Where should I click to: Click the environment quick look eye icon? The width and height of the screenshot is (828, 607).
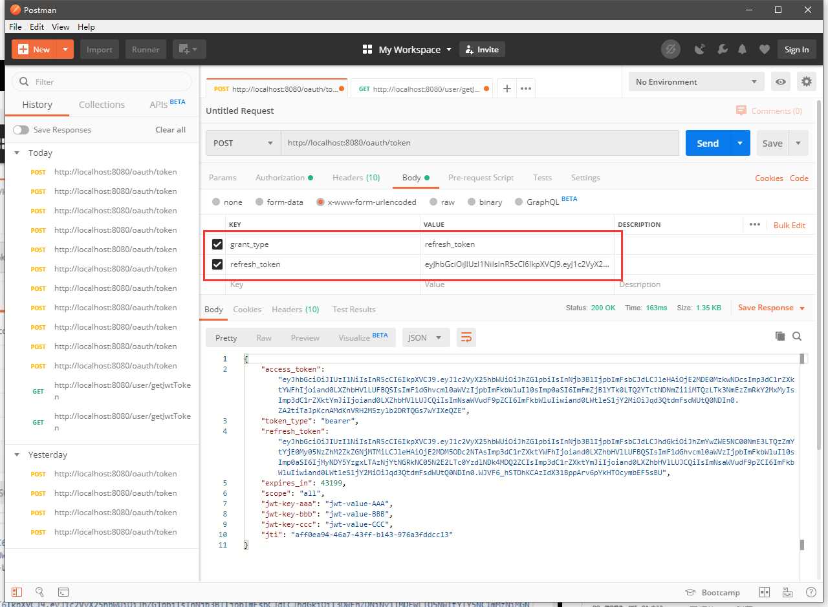point(781,81)
